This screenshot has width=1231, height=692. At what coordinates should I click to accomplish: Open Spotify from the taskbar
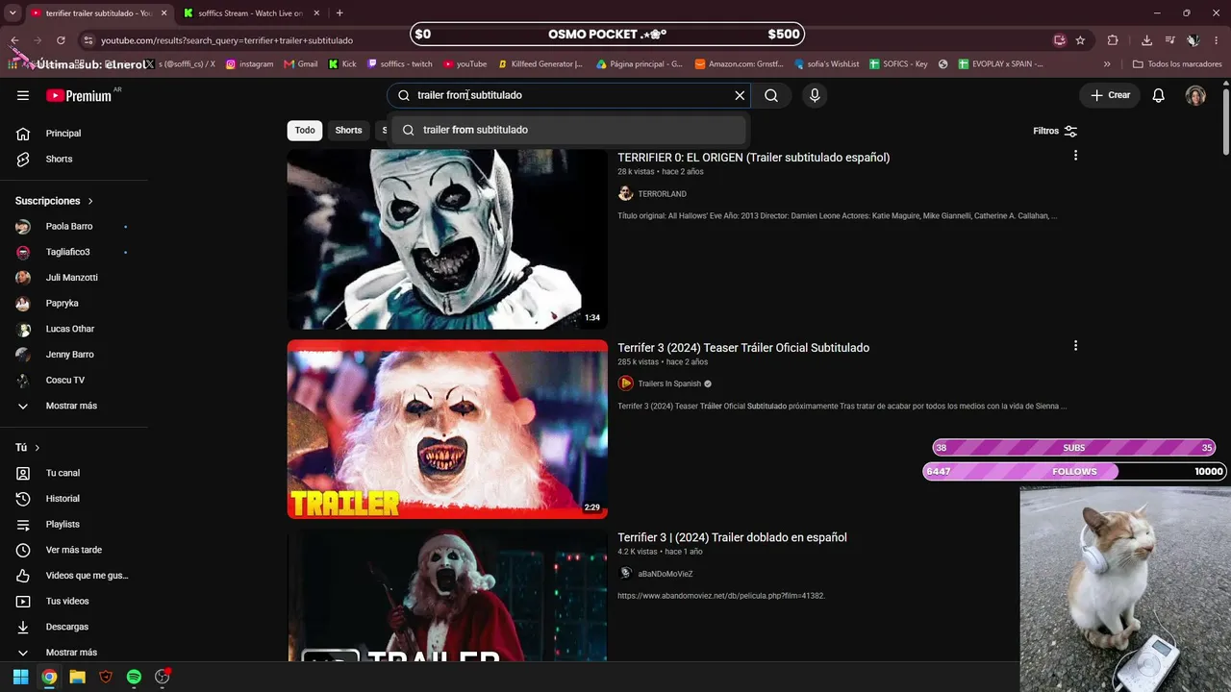click(x=134, y=677)
